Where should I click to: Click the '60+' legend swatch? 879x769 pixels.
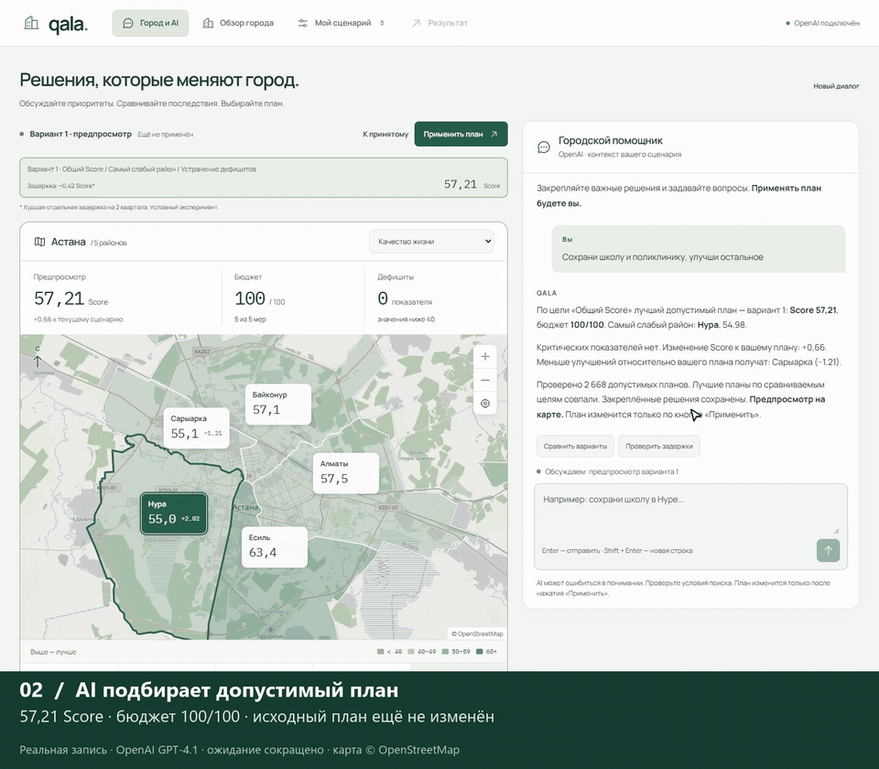click(479, 652)
